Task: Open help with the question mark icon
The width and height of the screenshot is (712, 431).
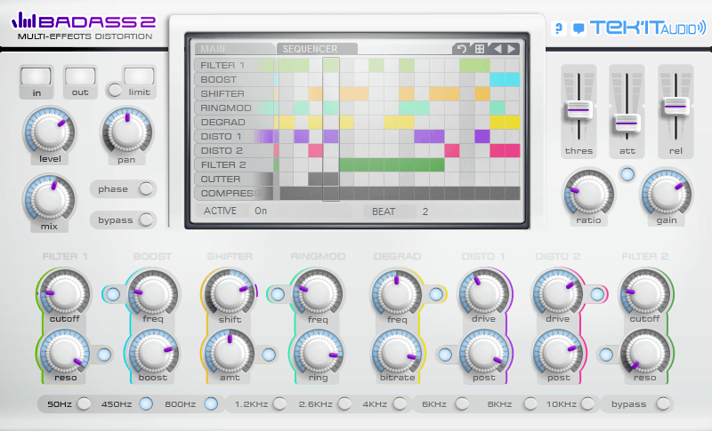Action: click(x=559, y=28)
